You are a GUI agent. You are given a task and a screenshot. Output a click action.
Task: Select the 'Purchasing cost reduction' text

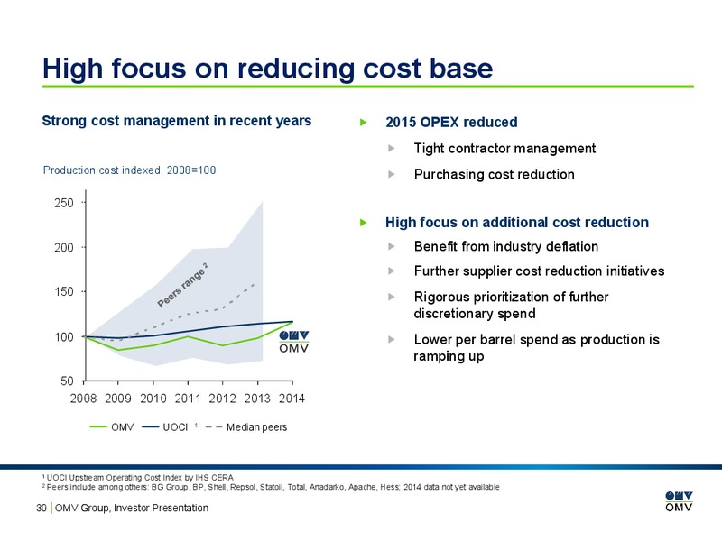click(x=494, y=174)
